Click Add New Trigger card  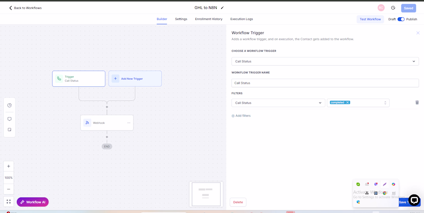[135, 79]
